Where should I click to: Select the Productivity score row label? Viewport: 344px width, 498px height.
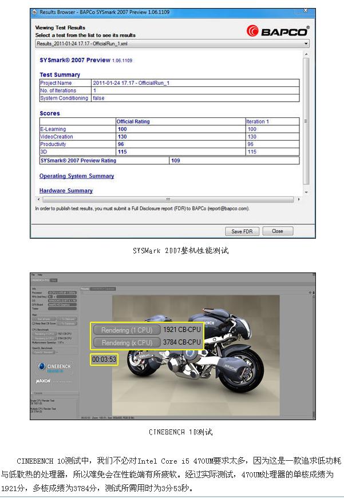[53, 144]
